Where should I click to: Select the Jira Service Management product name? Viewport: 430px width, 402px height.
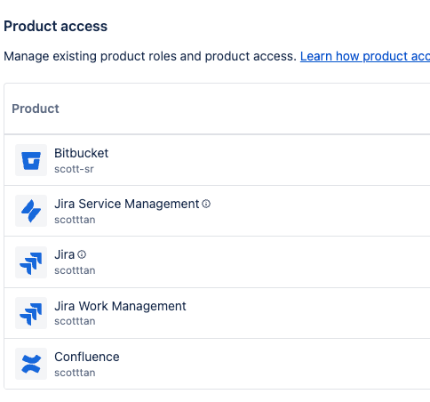click(127, 204)
